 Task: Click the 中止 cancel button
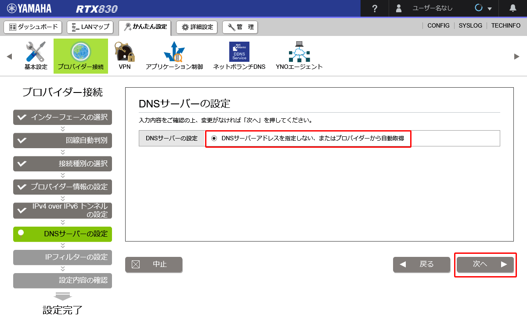[154, 264]
